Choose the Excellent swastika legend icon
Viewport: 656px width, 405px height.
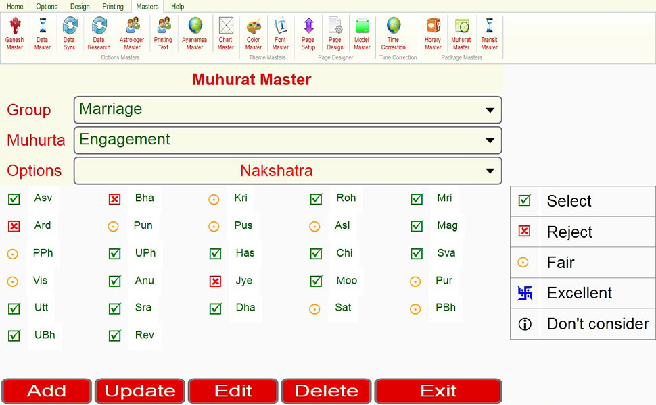point(525,293)
